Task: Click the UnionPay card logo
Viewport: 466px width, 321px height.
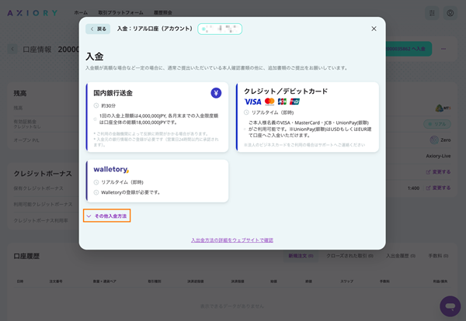Action: [294, 102]
